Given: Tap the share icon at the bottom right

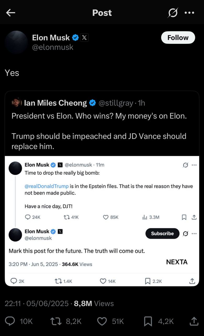Looking at the screenshot, I should point(194,321).
